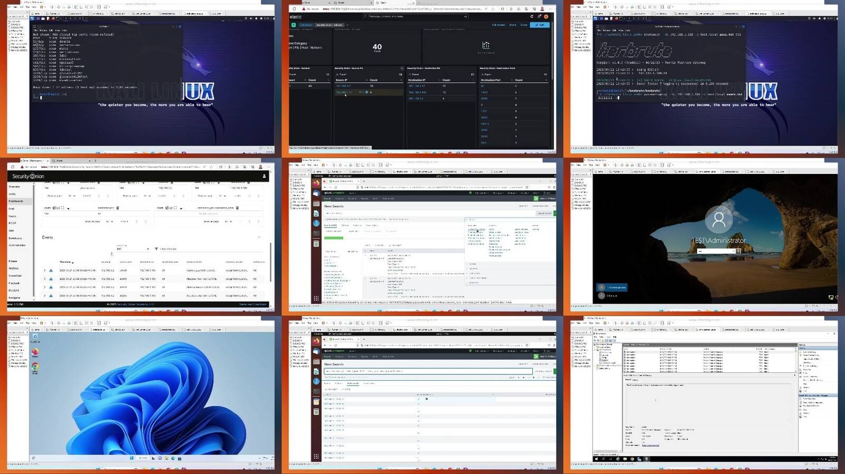Viewport: 845px width, 474px height.
Task: Click the 40 Count metric in the elastic dashboard
Action: click(377, 47)
